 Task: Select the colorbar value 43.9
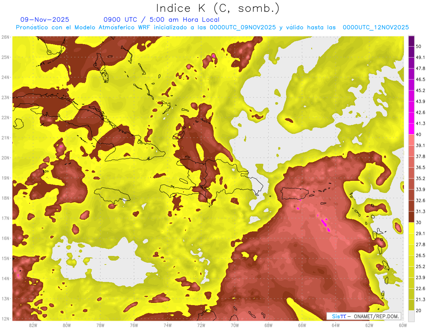click(420, 101)
